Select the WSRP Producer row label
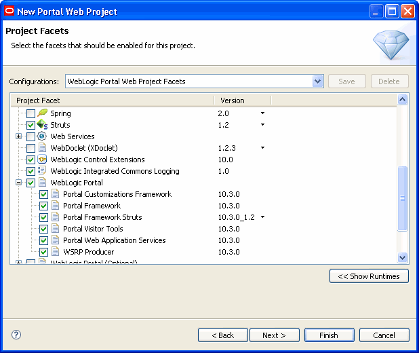This screenshot has width=419, height=353. coord(88,252)
